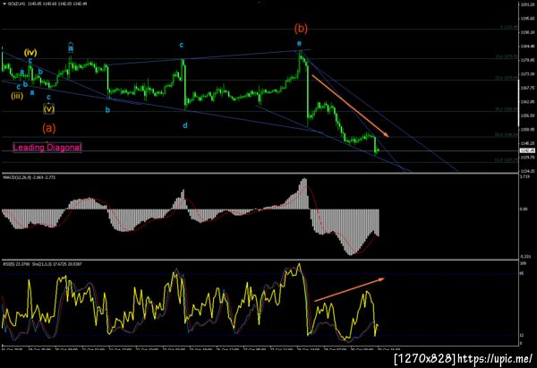Select the blue 'c' label directly above (v)

48,98
